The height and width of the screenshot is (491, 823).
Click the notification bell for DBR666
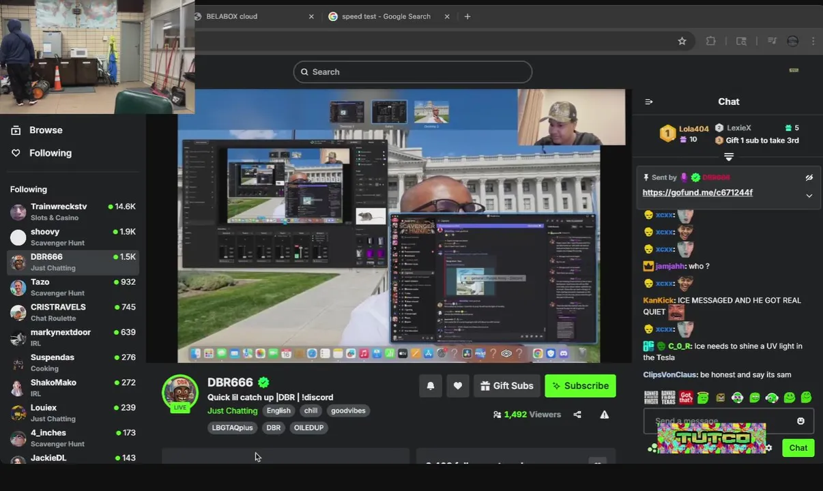tap(431, 386)
